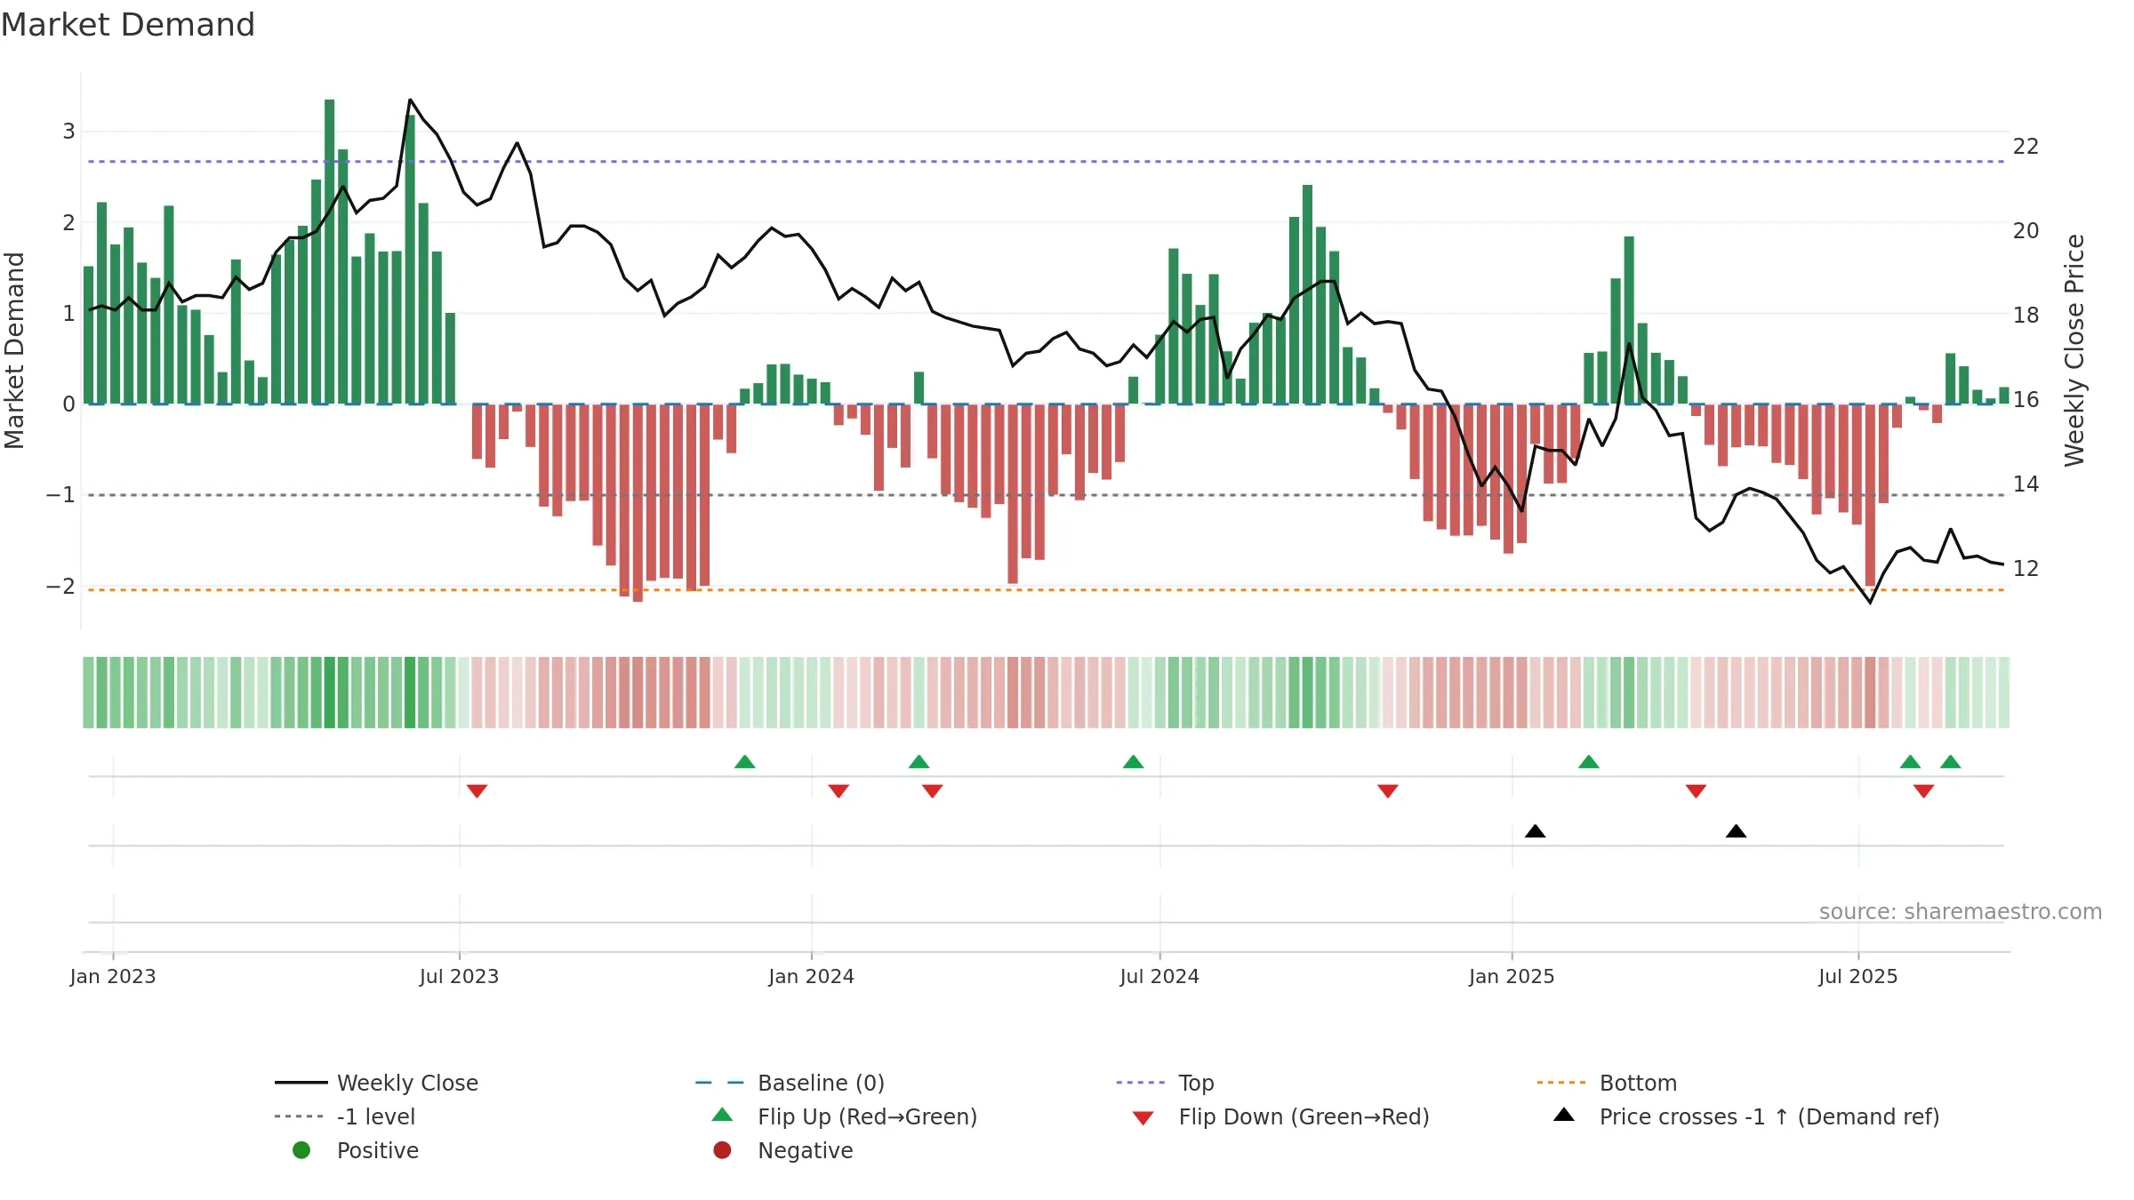Click the 3 demand axis tick label
Screen dimensions: 2134x1200
click(x=68, y=132)
